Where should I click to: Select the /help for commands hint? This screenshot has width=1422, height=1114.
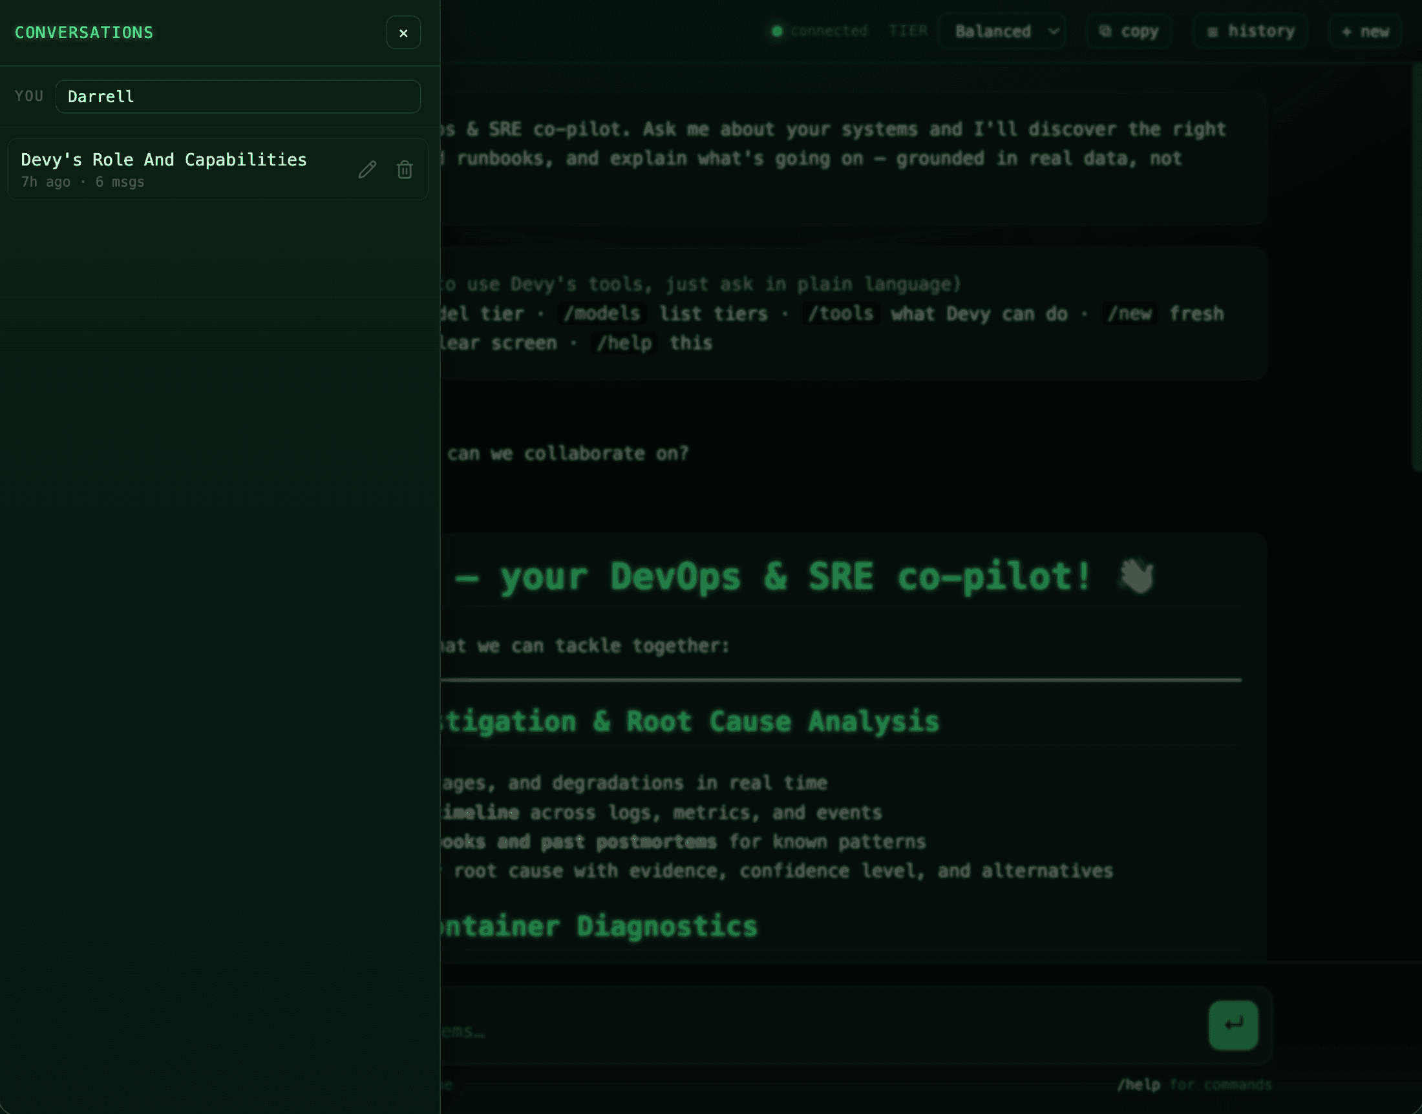click(x=1194, y=1085)
